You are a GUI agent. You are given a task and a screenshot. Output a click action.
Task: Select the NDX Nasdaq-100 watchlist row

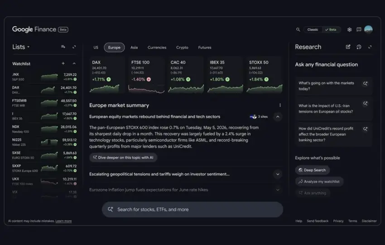click(44, 129)
